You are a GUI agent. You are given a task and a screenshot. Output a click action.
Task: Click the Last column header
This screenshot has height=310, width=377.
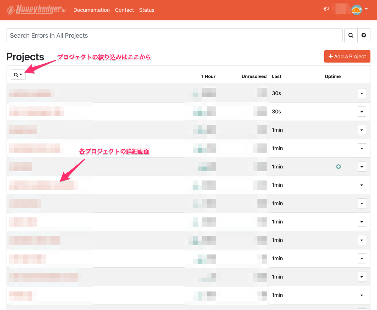tap(276, 76)
